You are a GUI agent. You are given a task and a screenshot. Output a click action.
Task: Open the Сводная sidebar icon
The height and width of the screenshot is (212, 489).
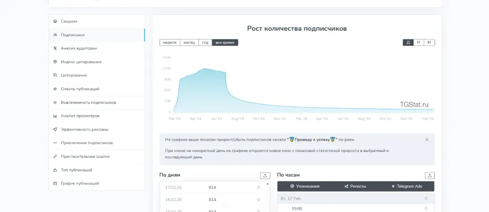click(x=55, y=21)
